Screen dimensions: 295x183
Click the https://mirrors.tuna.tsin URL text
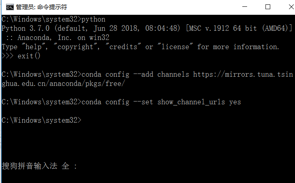(243, 74)
